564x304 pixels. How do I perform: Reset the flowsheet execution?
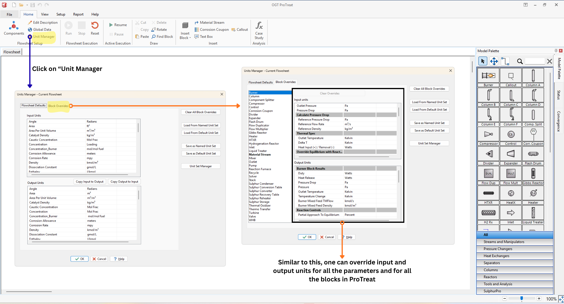pyautogui.click(x=95, y=28)
